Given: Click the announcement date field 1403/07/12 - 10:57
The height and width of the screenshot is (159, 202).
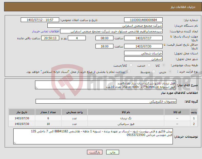Looking at the screenshot, I should (x=40, y=20).
